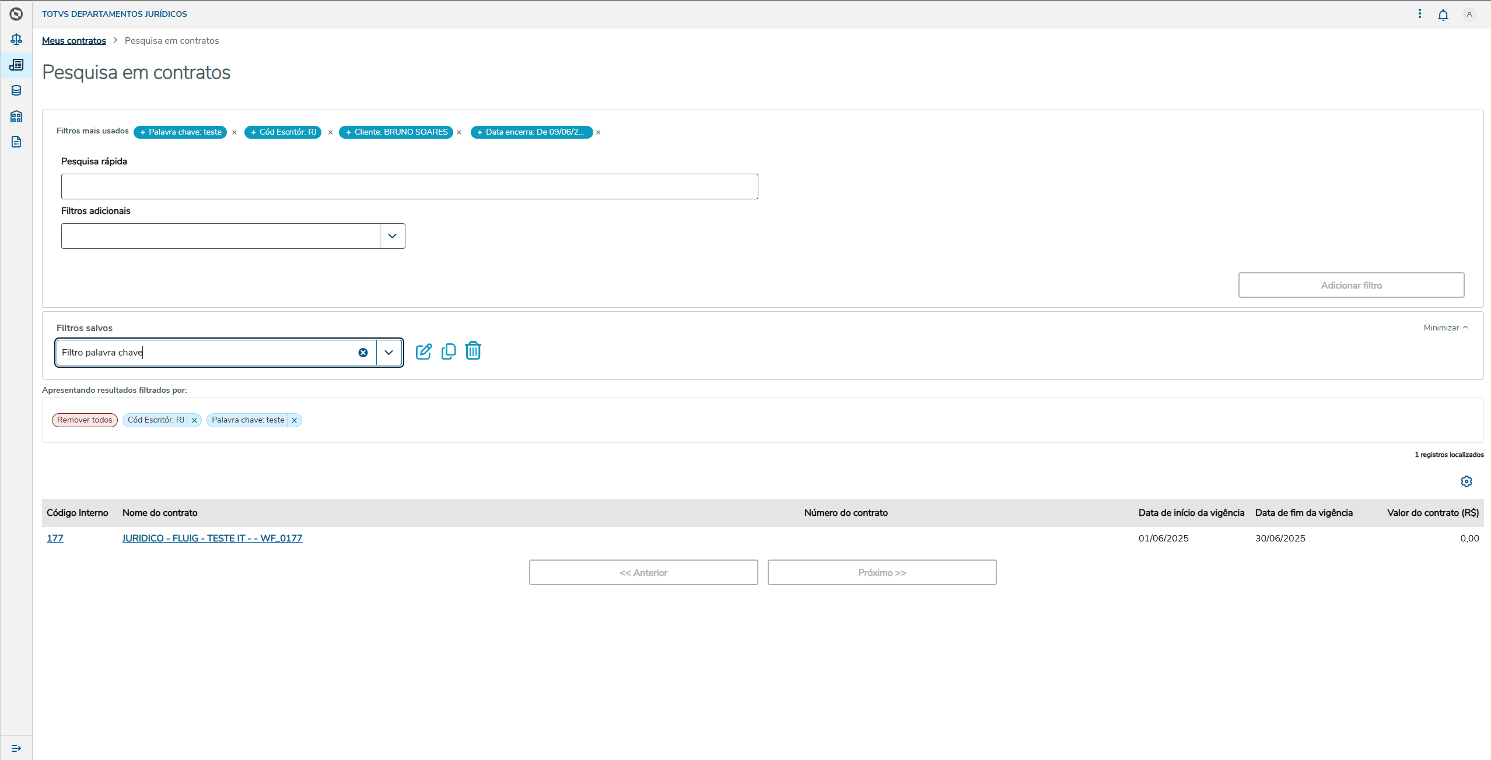Open the Filtros salvos dropdown arrow
This screenshot has height=760, width=1491.
tap(389, 353)
